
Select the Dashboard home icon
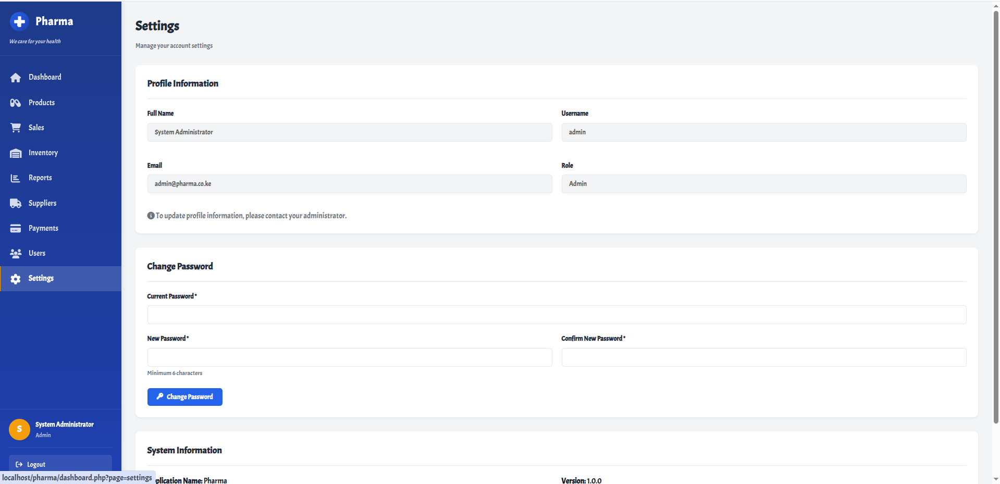click(16, 77)
